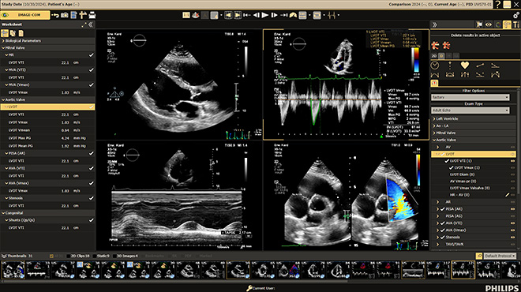Select the distance line measurement tool
The image size is (521, 292).
[480, 66]
